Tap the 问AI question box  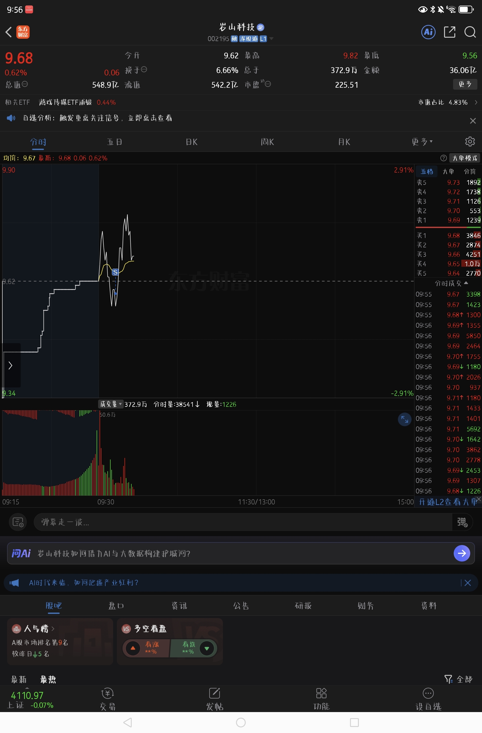(x=241, y=553)
